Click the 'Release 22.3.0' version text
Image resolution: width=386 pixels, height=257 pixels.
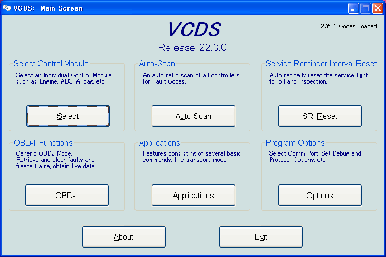[x=192, y=47]
